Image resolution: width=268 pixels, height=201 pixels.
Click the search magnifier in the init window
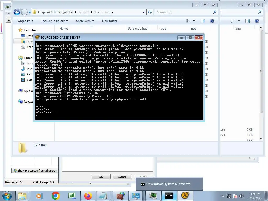point(215,12)
